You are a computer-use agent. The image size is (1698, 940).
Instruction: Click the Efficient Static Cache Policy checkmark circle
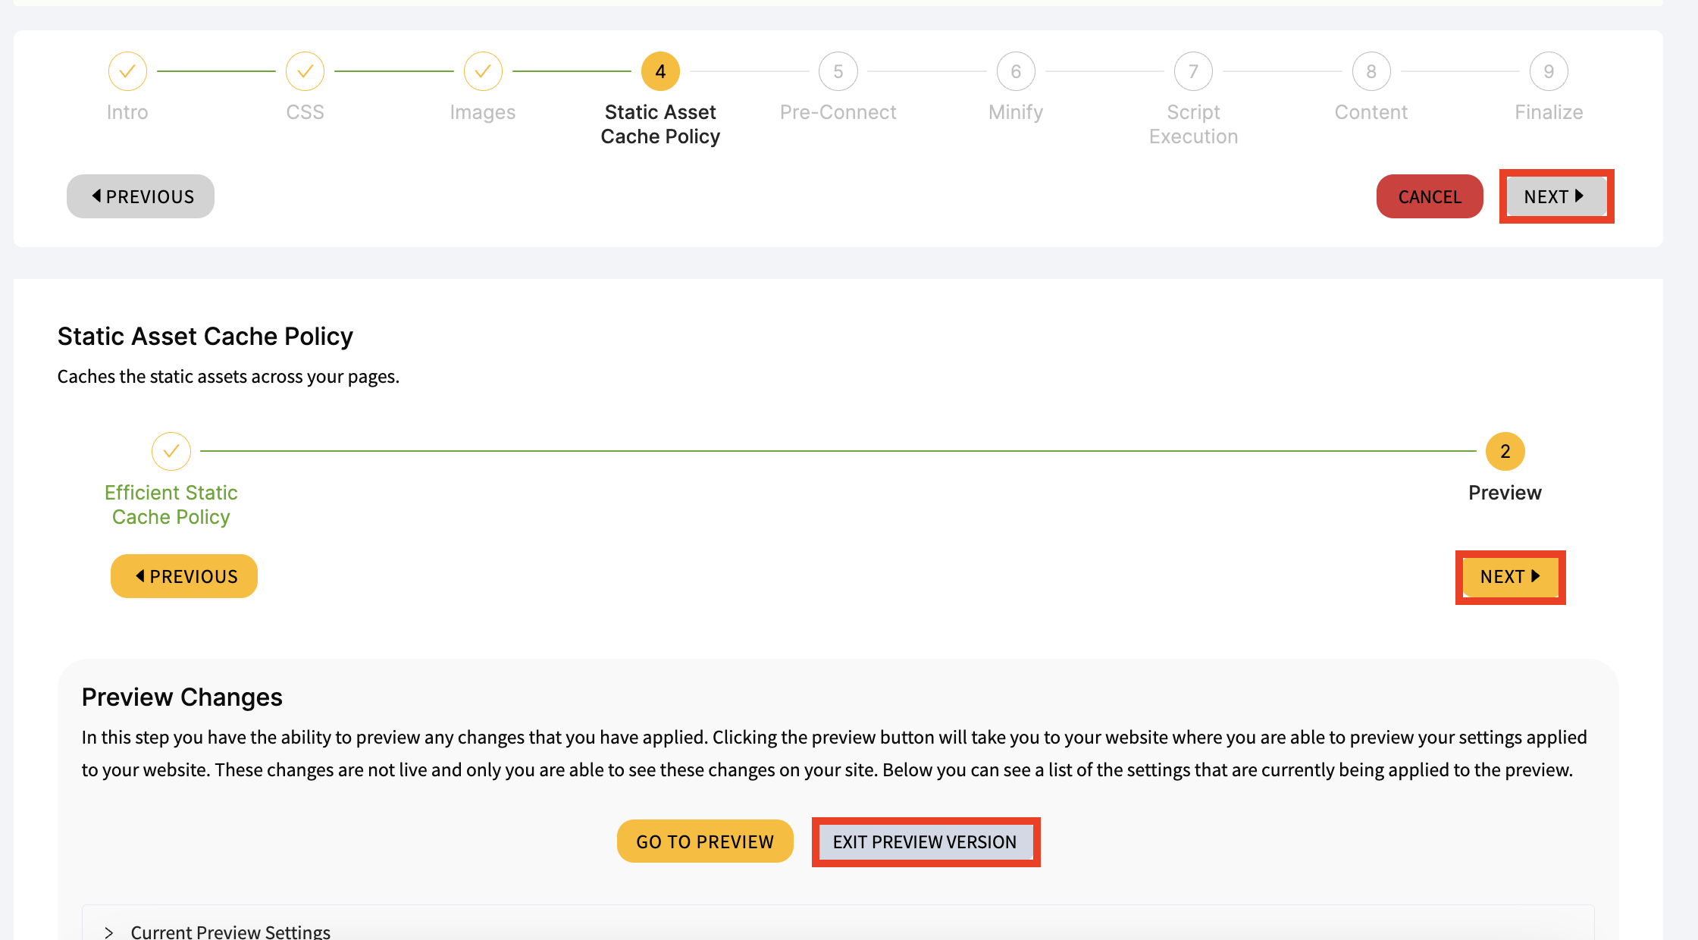click(171, 451)
